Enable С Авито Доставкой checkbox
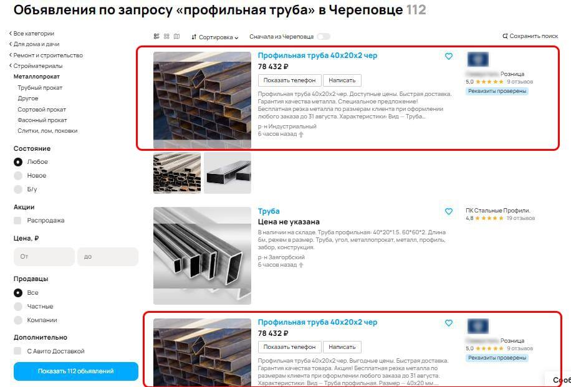Image resolution: width=571 pixels, height=387 pixels. [17, 351]
